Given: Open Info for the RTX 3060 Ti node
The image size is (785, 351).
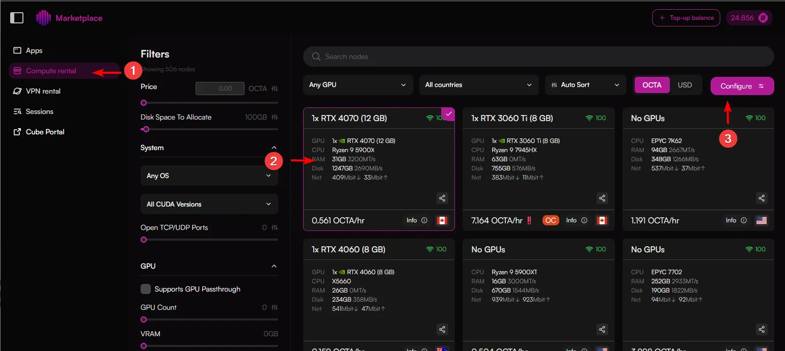Looking at the screenshot, I should (577, 221).
